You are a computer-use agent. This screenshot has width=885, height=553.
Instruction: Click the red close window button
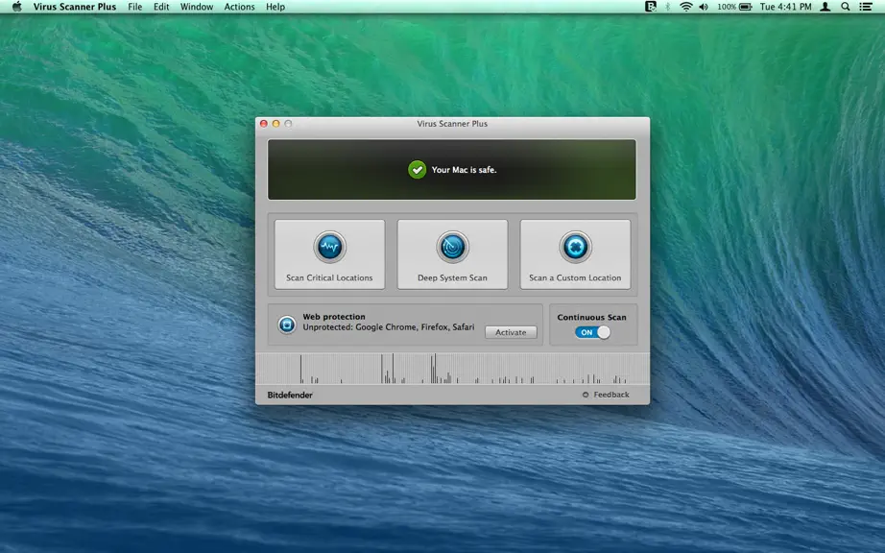264,124
